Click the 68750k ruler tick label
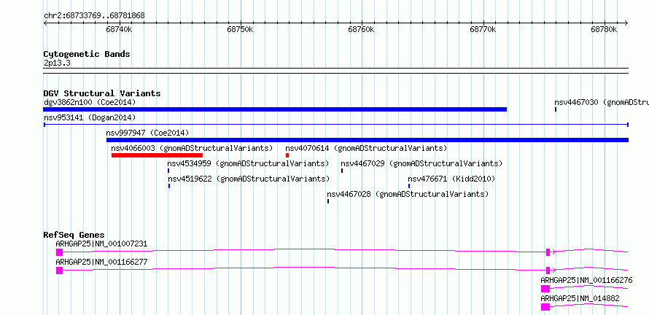649x315 pixels. point(241,29)
